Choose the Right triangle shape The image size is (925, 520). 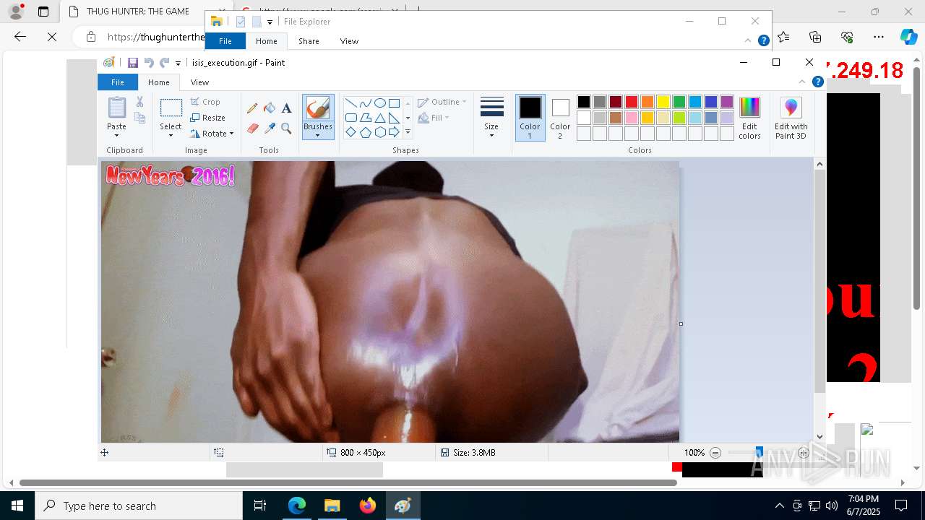tap(394, 118)
